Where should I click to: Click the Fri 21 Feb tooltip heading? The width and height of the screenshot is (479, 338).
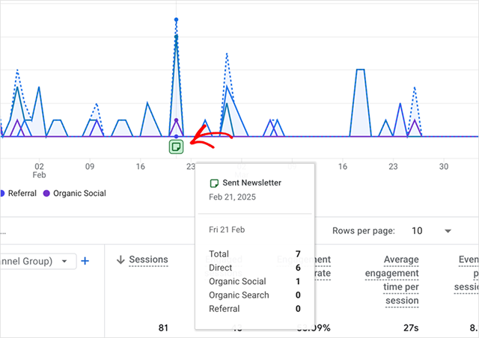click(x=227, y=230)
